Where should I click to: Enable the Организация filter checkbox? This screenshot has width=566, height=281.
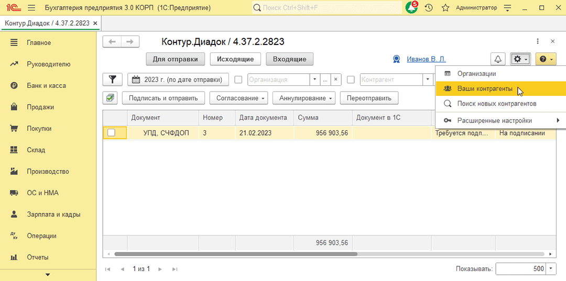tap(238, 80)
